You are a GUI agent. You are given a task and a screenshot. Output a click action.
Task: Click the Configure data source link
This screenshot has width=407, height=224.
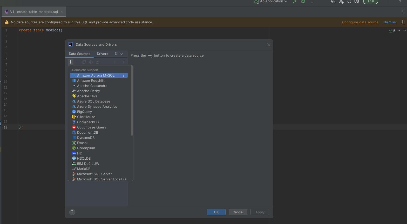(x=360, y=22)
